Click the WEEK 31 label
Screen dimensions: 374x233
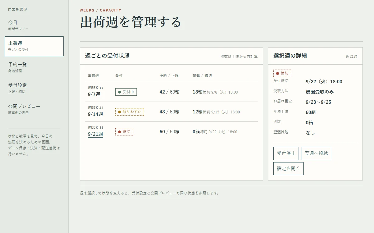coord(96,127)
